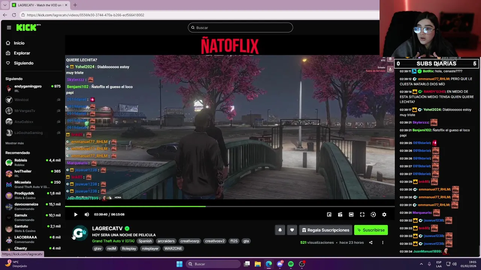481x270 pixels.
Task: Open Benjami102 username in chat replay
Action: tap(422, 130)
